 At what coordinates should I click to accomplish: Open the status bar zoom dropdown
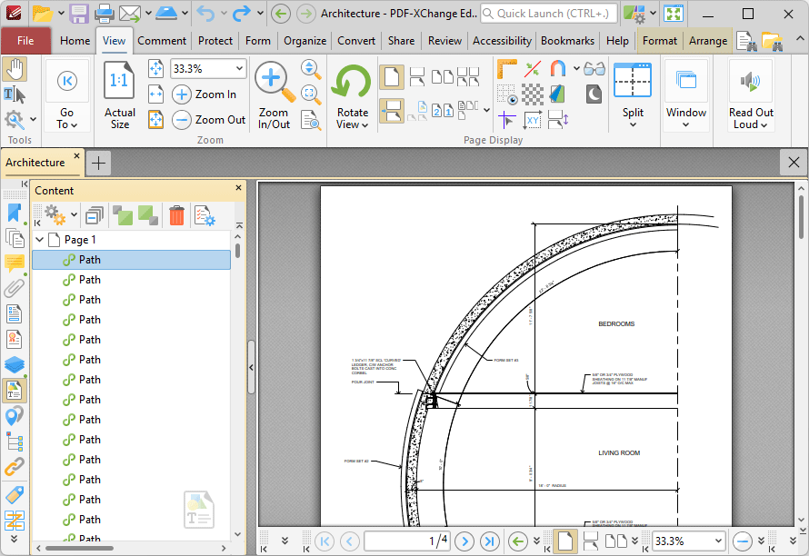[718, 541]
